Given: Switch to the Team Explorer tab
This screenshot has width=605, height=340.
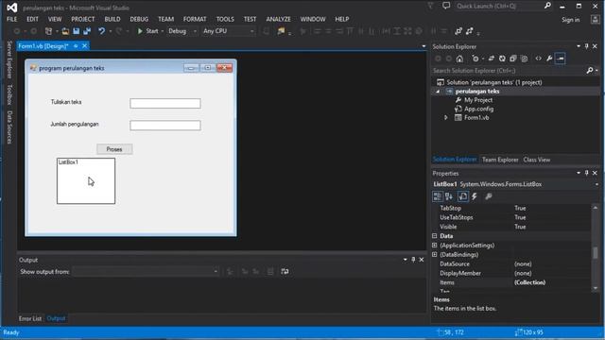Looking at the screenshot, I should [500, 160].
